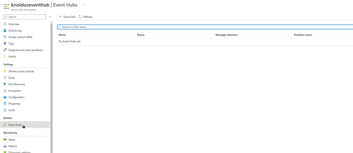Click the Access control people icon

pyautogui.click(x=5, y=37)
